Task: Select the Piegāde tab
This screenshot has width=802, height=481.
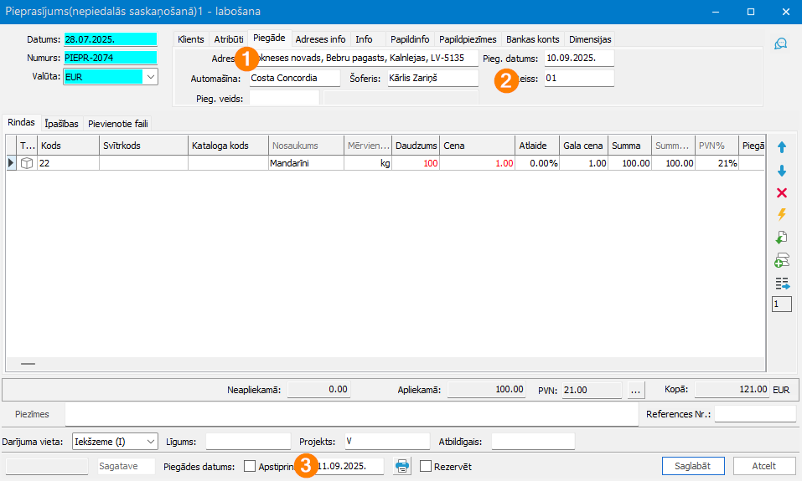Action: pyautogui.click(x=270, y=38)
